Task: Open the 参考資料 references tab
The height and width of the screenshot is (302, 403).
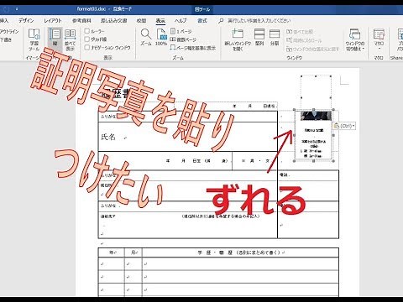Action: pyautogui.click(x=81, y=20)
